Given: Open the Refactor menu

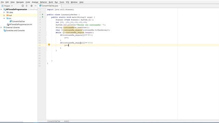Looking at the screenshot, I should pyautogui.click(x=43, y=2).
